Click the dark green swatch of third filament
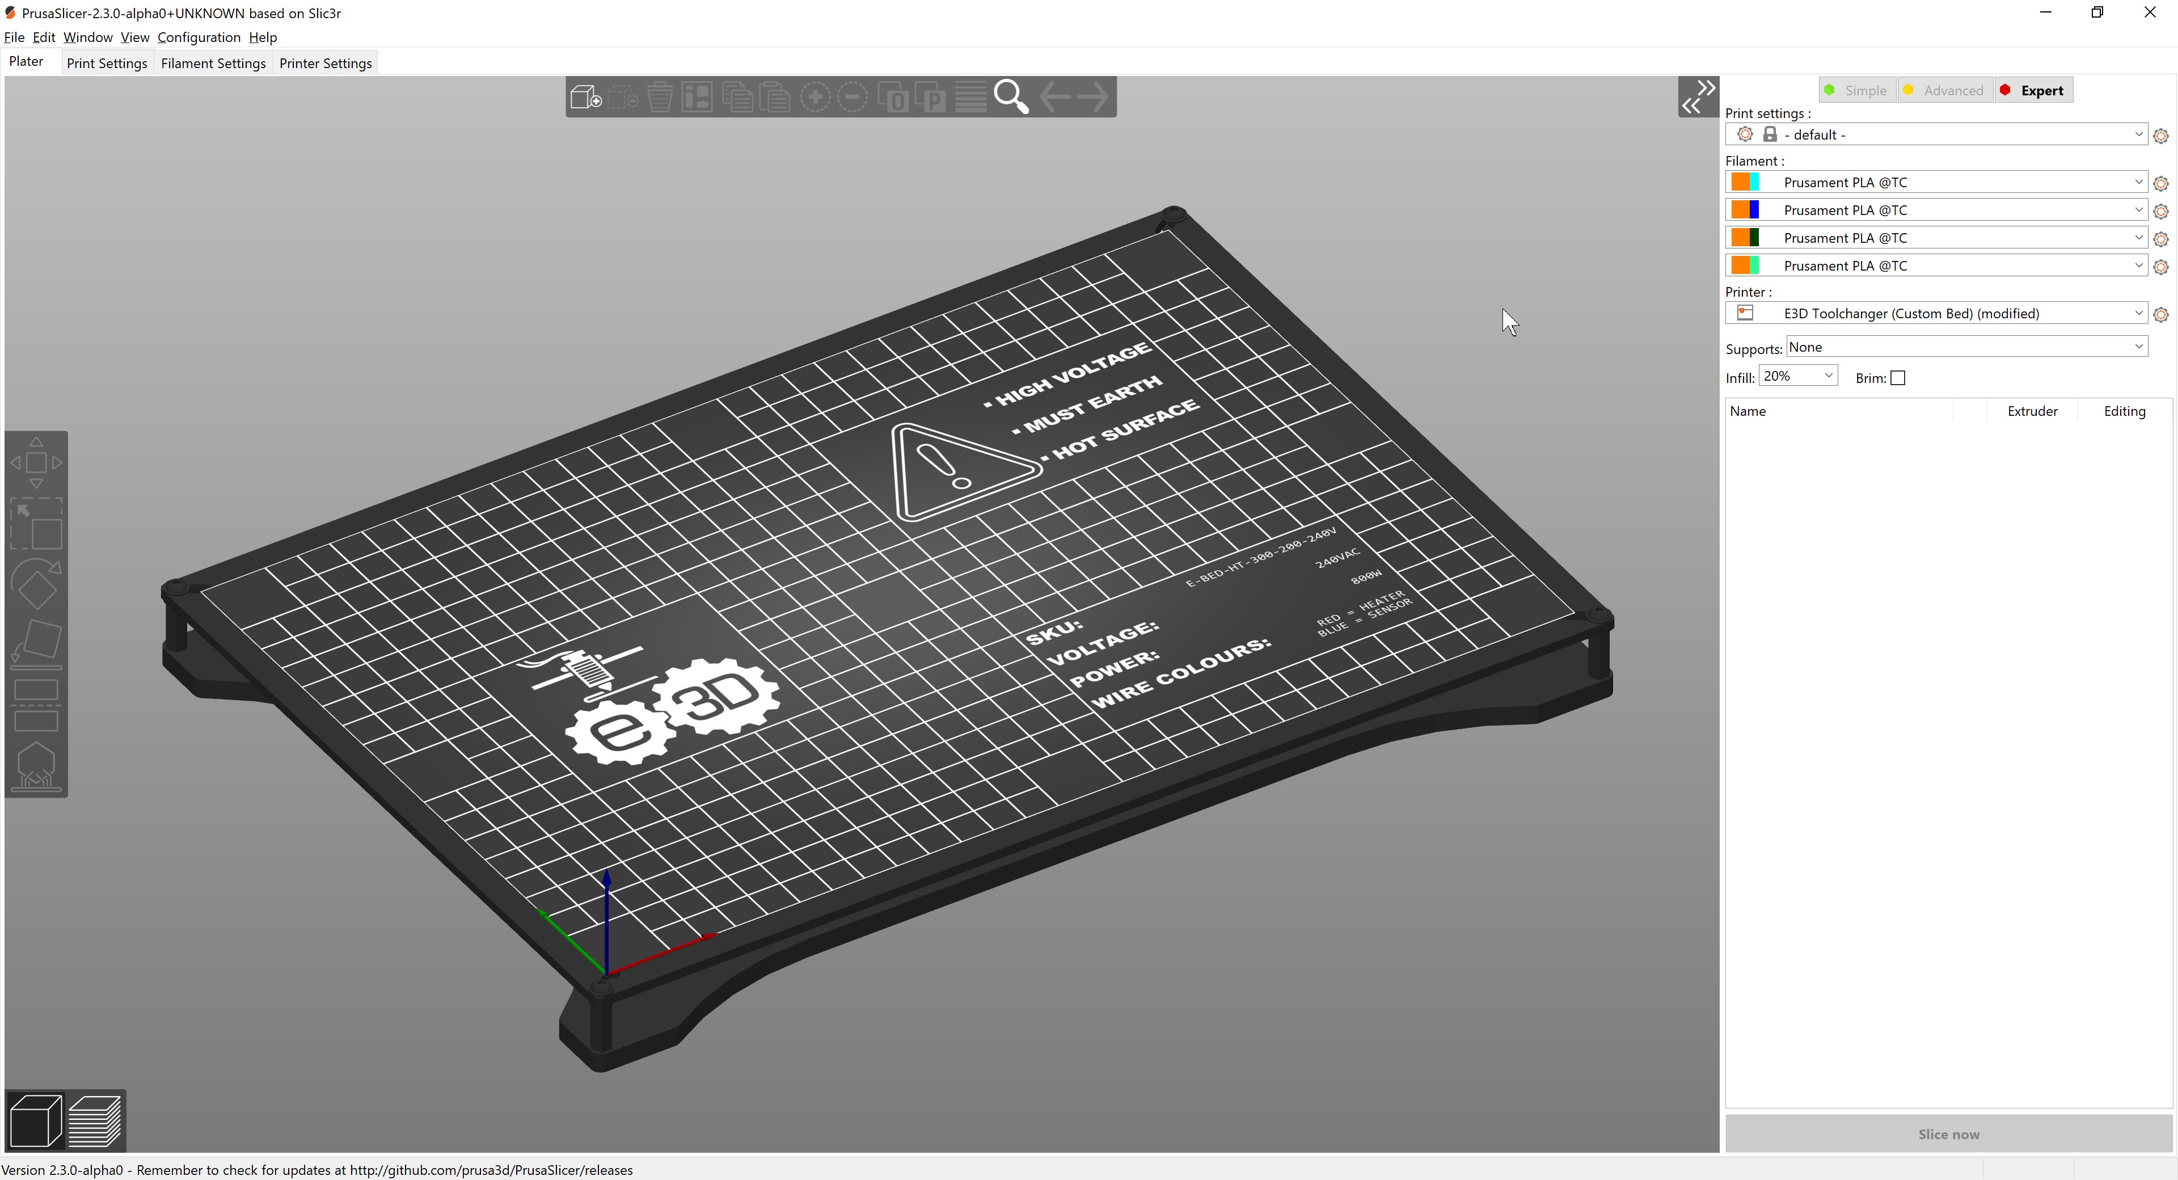This screenshot has width=2178, height=1180. (1754, 238)
